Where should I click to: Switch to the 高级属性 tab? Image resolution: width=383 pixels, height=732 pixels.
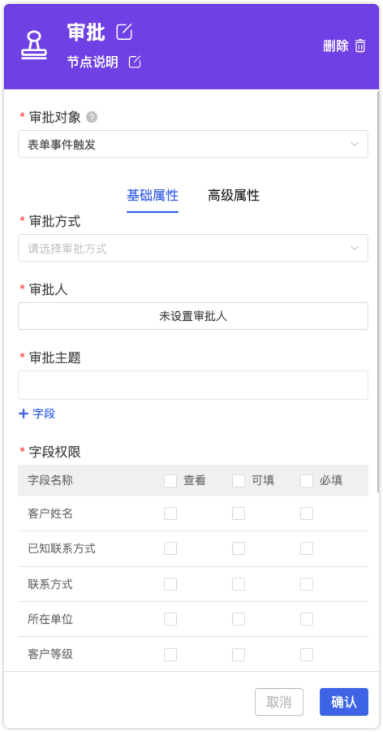coord(233,196)
